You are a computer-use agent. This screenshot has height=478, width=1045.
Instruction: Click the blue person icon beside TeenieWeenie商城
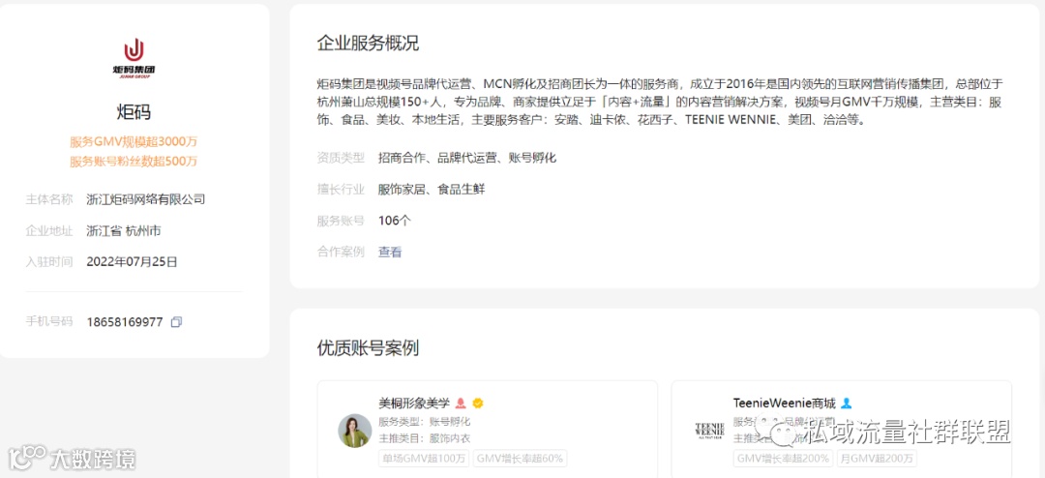(847, 403)
